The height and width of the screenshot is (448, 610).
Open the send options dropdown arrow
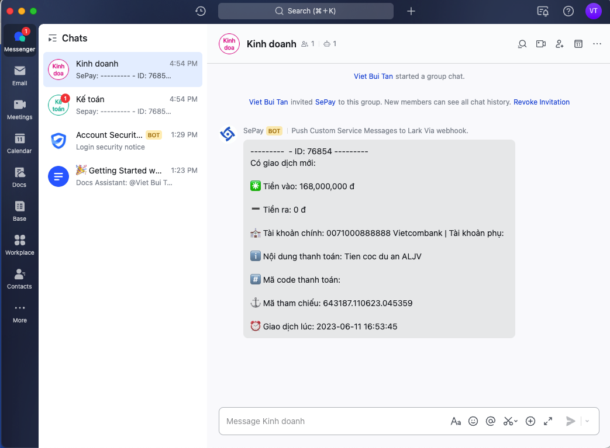click(x=587, y=421)
